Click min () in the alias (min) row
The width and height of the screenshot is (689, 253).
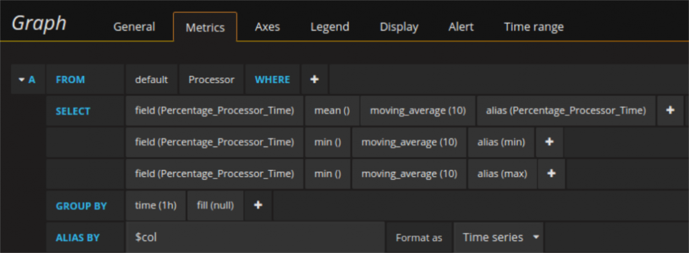point(328,142)
